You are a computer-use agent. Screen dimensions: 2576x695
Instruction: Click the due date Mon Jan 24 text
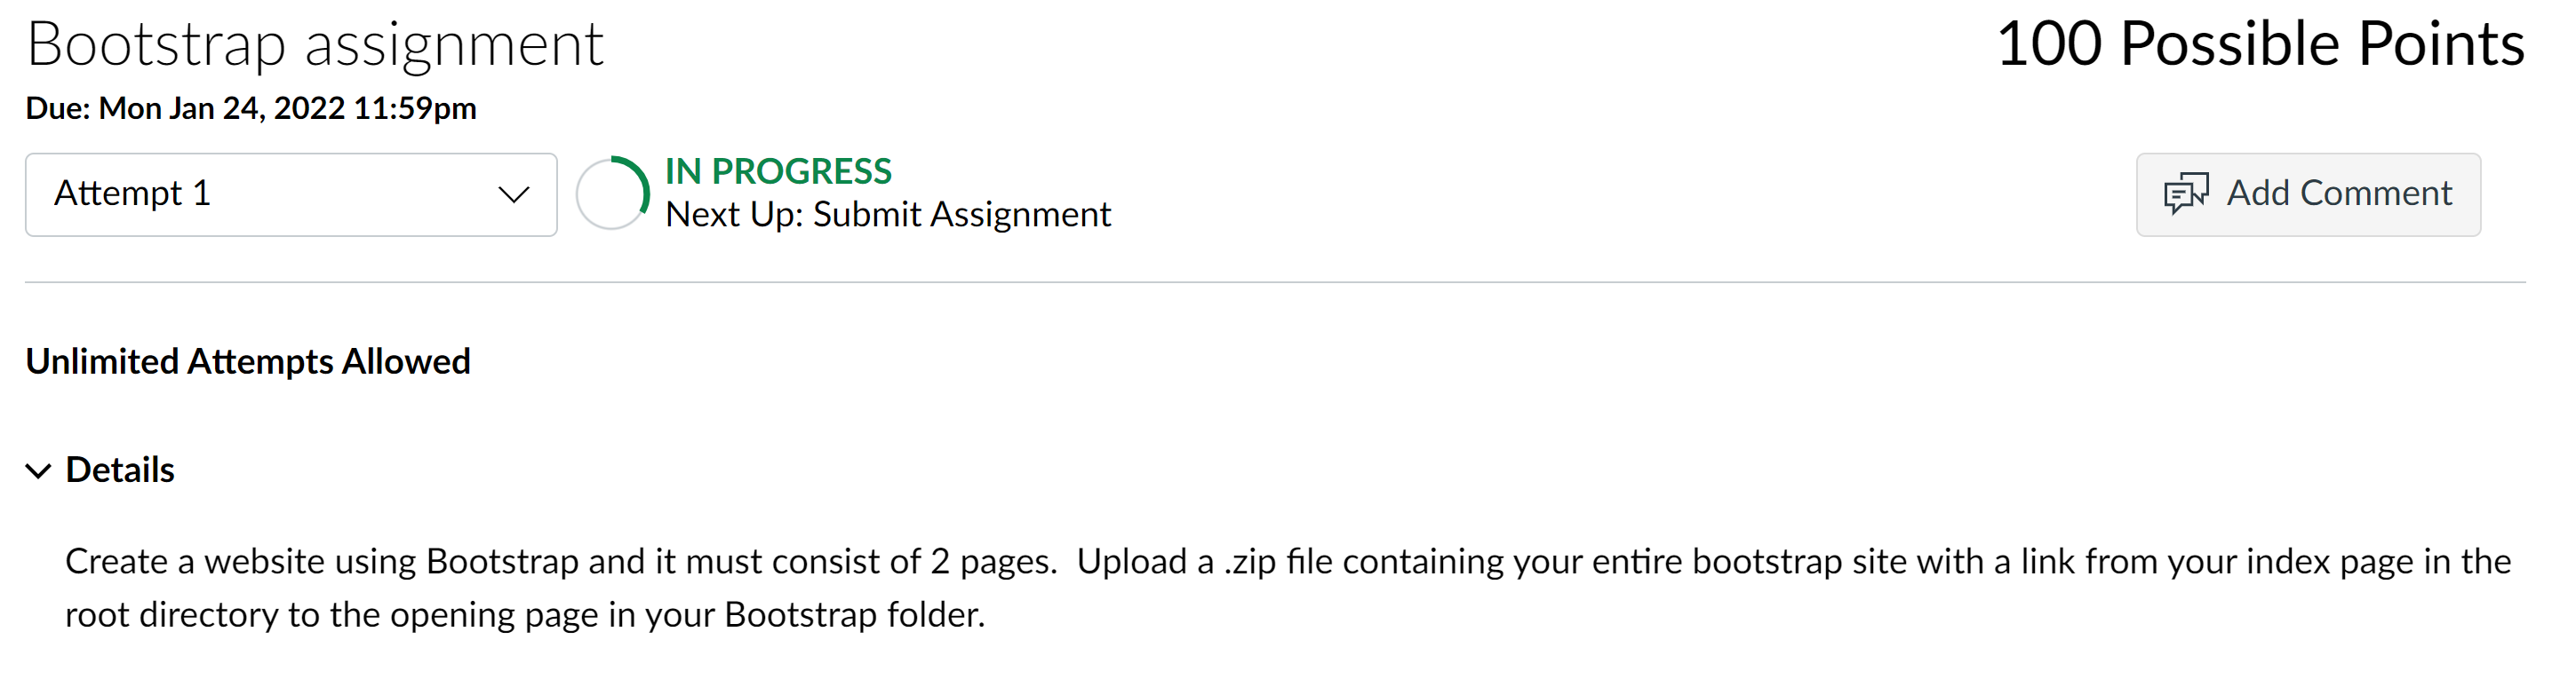pyautogui.click(x=251, y=108)
